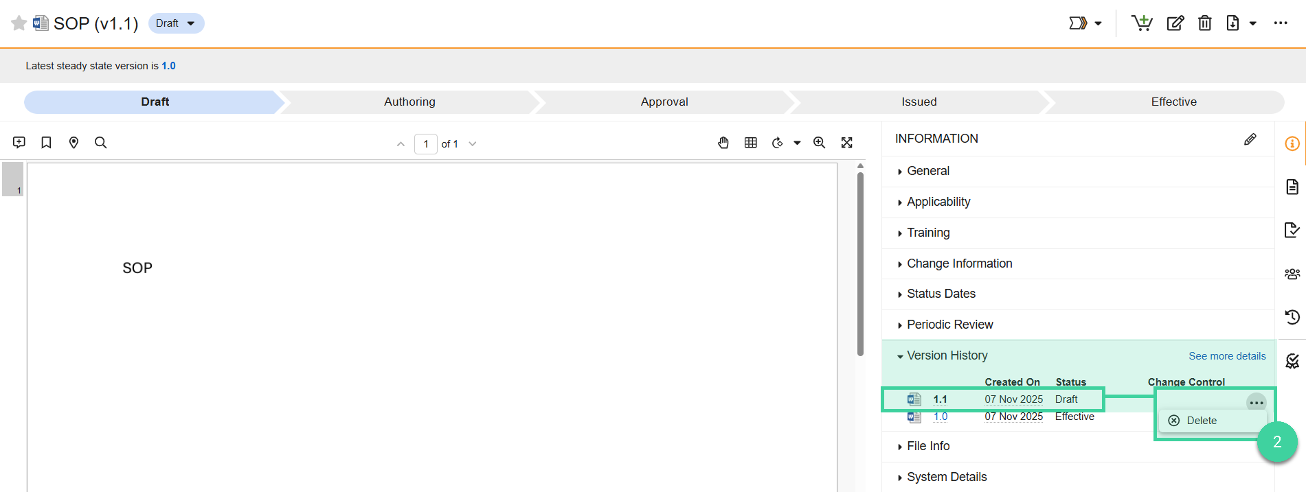Switch viewer to fullscreen

coord(847,143)
